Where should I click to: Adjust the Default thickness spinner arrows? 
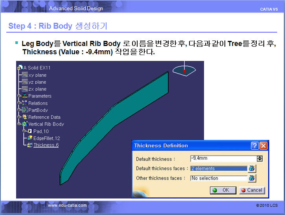[x=259, y=159]
